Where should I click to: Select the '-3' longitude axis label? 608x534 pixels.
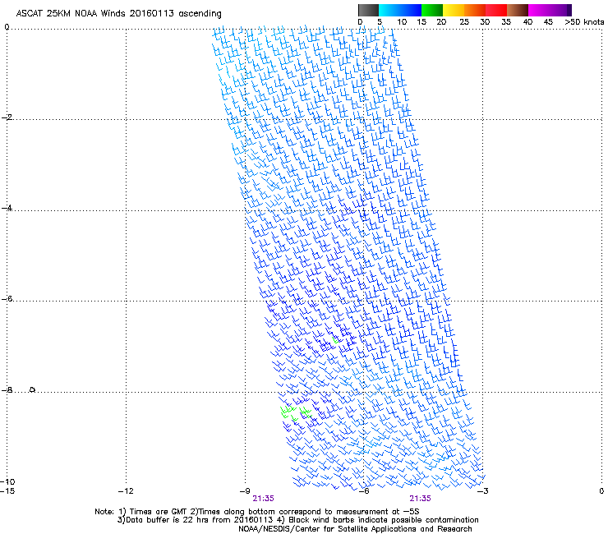pyautogui.click(x=482, y=491)
